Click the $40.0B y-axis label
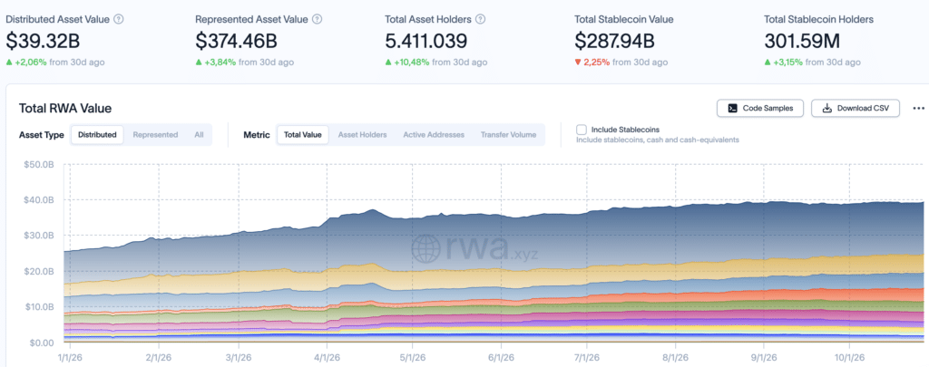This screenshot has height=367, width=929. 40,200
